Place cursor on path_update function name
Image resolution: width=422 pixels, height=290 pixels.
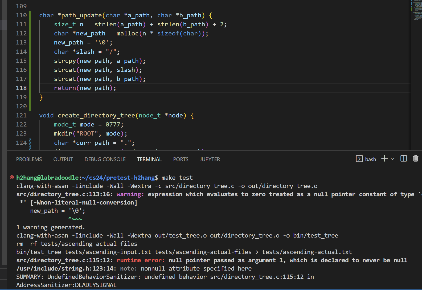pos(81,15)
